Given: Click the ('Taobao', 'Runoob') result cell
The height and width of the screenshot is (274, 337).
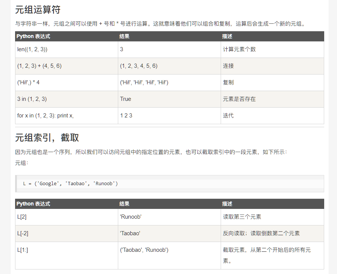Looking at the screenshot, I should (x=144, y=250).
